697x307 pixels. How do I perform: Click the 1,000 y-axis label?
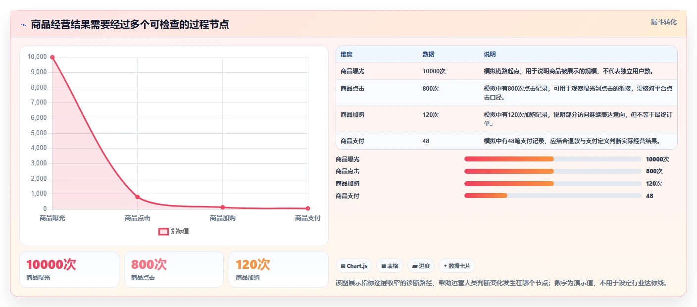pos(39,194)
